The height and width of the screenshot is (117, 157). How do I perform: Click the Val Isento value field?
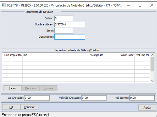pos(142,98)
